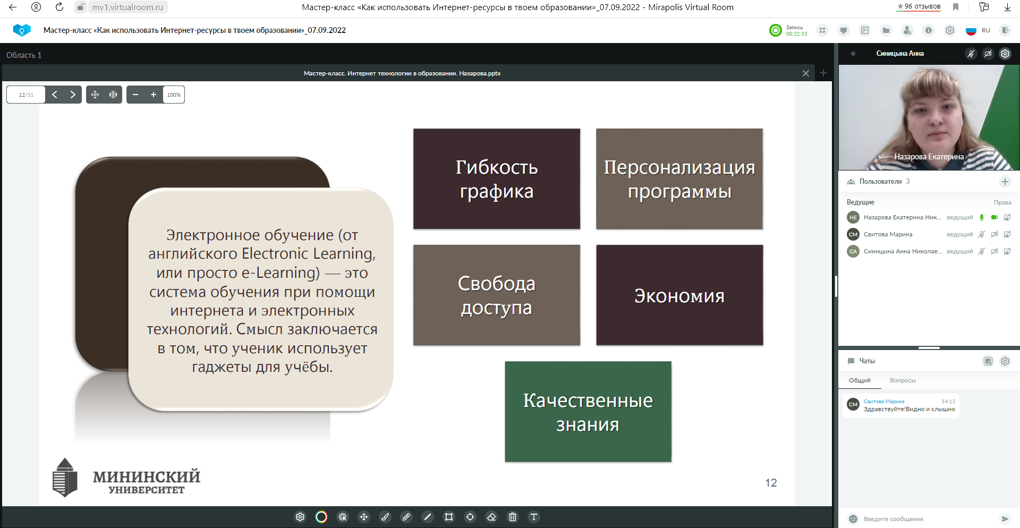Select the straight line drawing tool

tap(428, 517)
